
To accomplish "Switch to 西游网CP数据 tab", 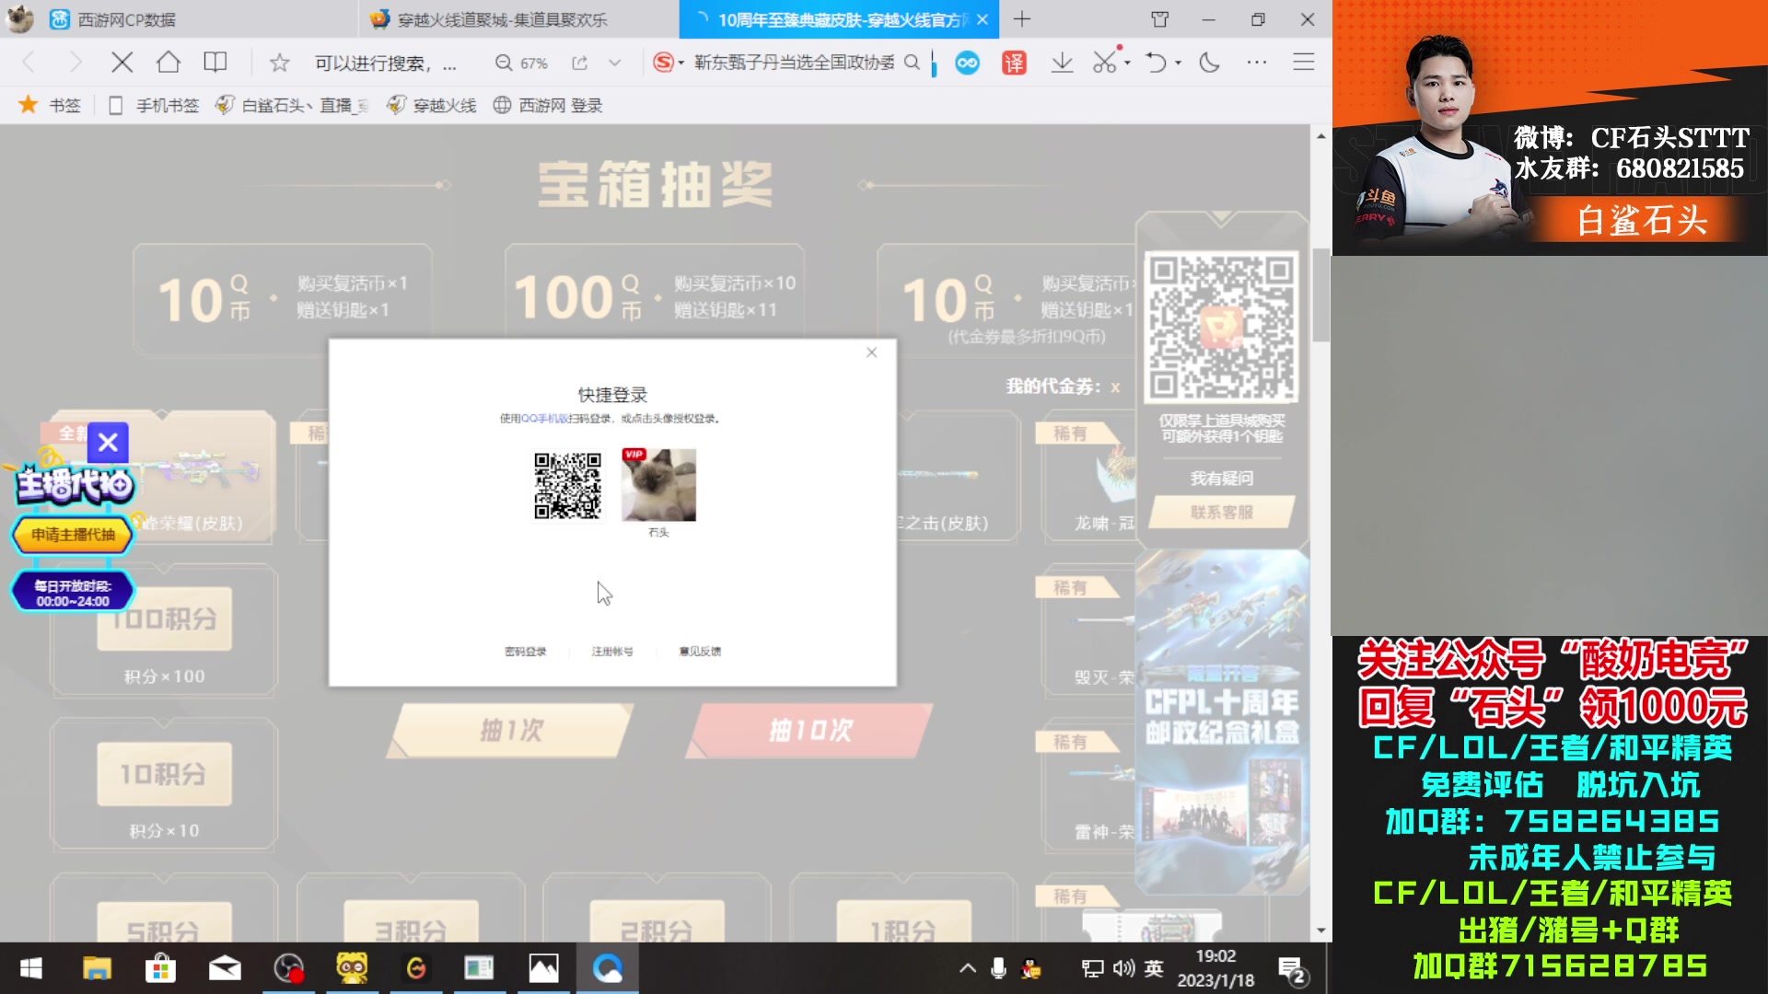I will (198, 19).
